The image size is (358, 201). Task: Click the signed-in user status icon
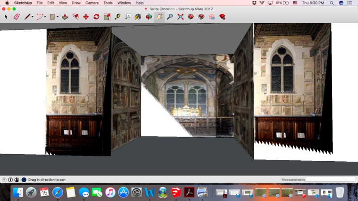tap(17, 180)
